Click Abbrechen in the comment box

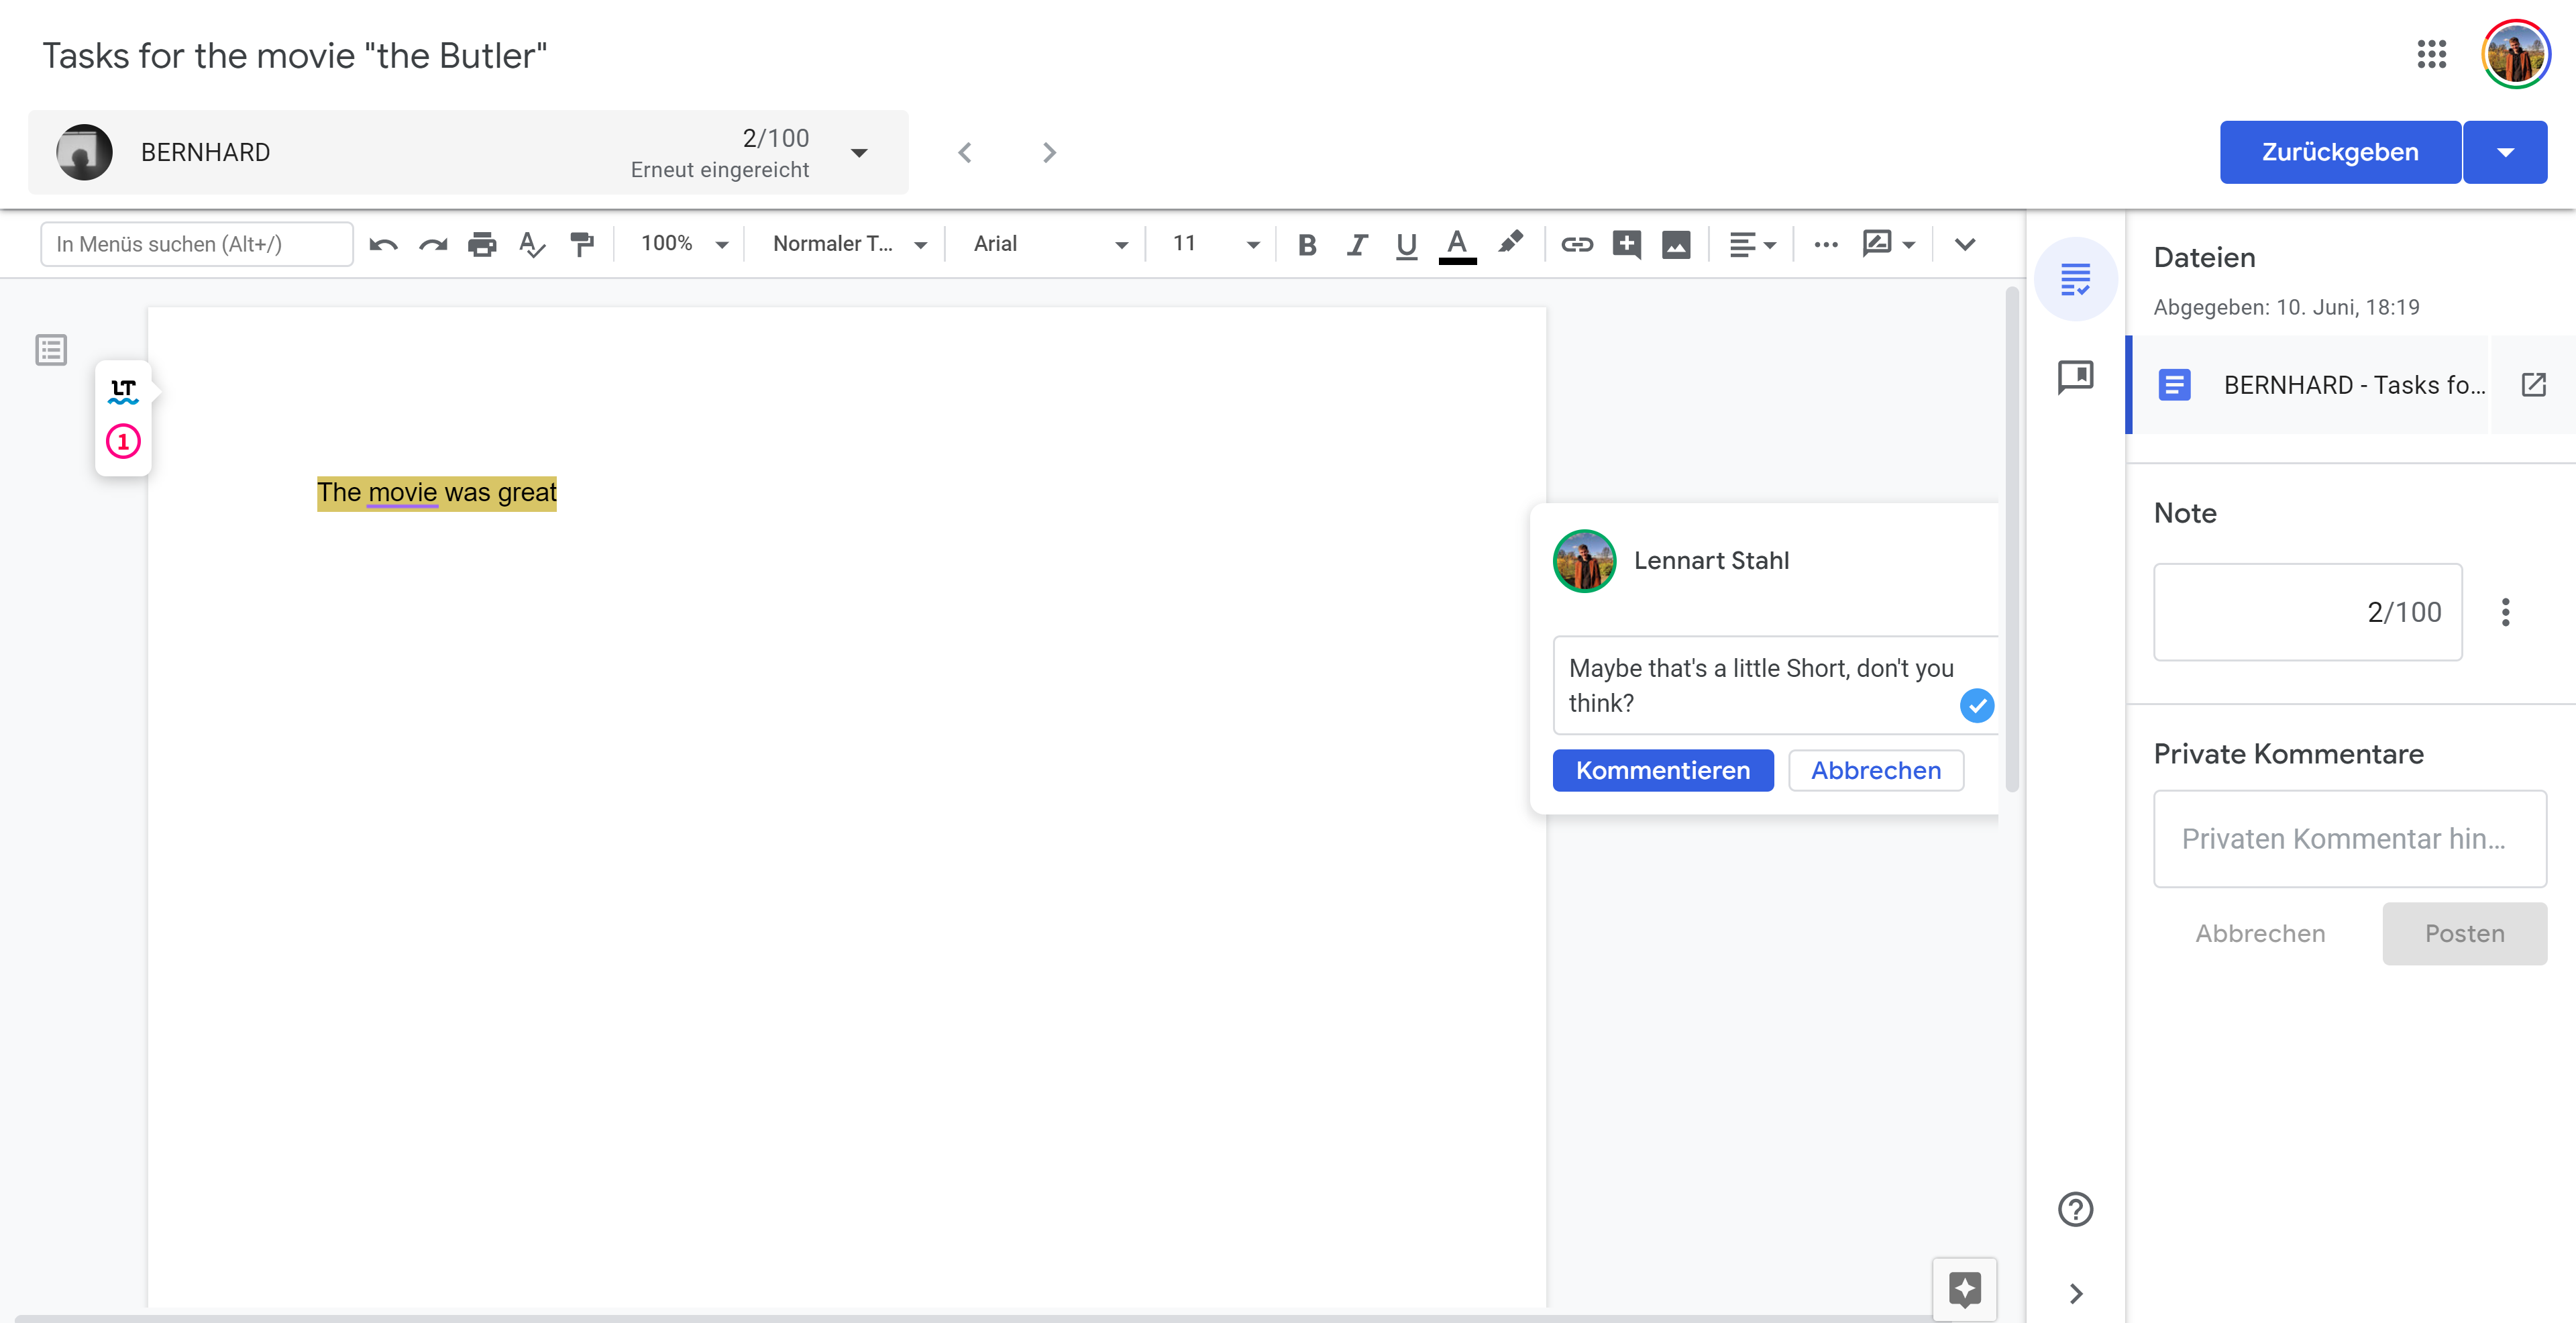tap(1875, 770)
